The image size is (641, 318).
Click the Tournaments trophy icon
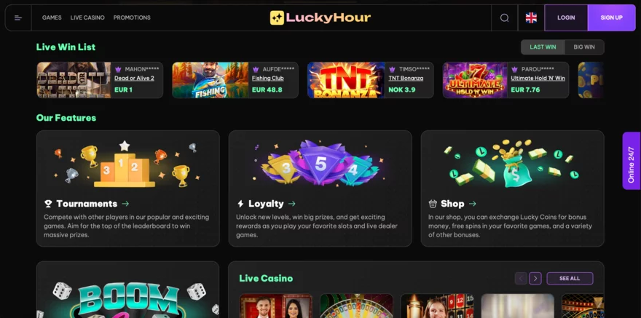coord(48,203)
